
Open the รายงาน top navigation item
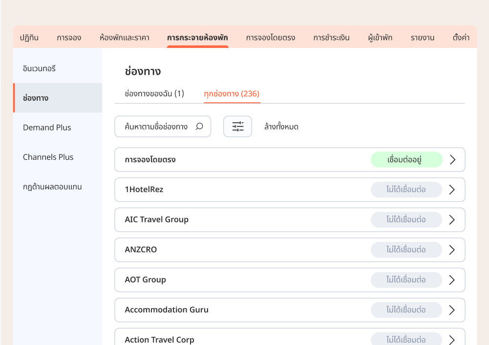click(x=422, y=38)
